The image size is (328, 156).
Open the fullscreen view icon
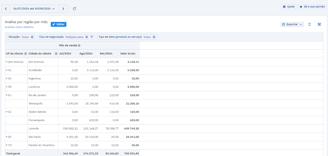pyautogui.click(x=319, y=24)
